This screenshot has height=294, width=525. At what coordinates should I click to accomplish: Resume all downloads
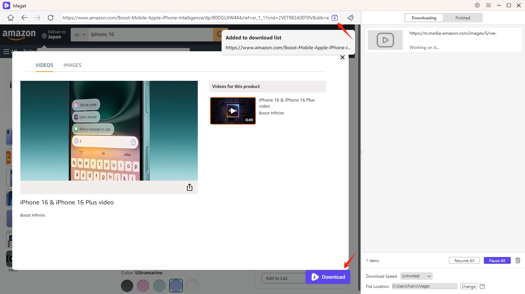pos(464,261)
